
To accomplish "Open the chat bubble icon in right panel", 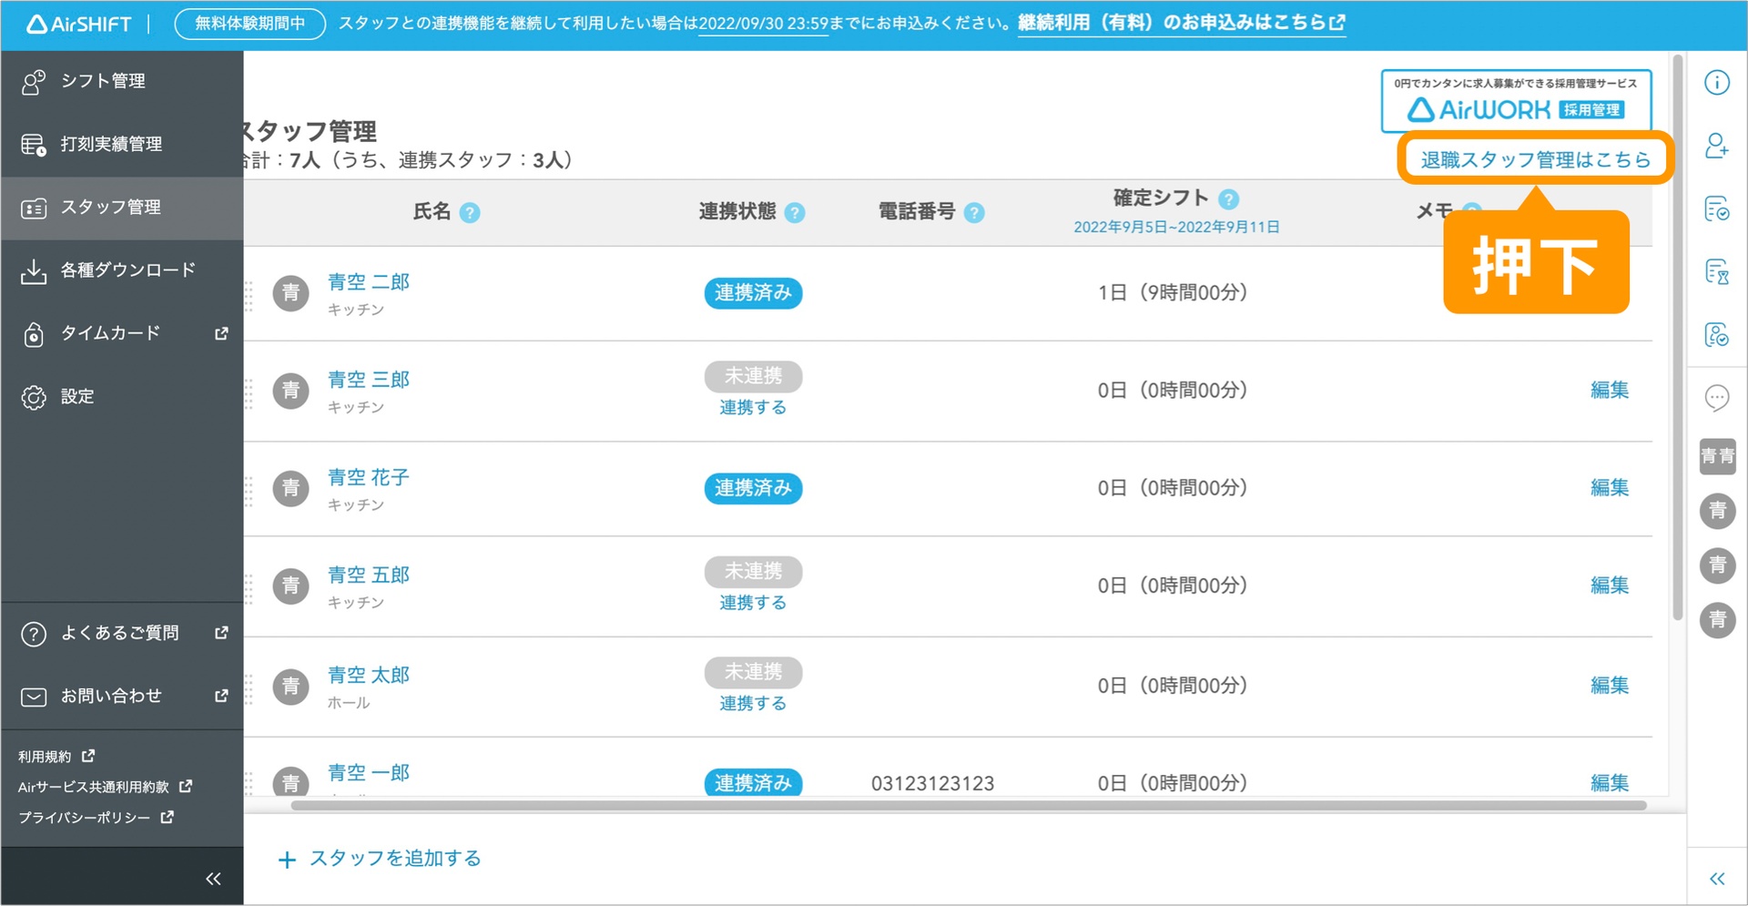I will pos(1716,398).
